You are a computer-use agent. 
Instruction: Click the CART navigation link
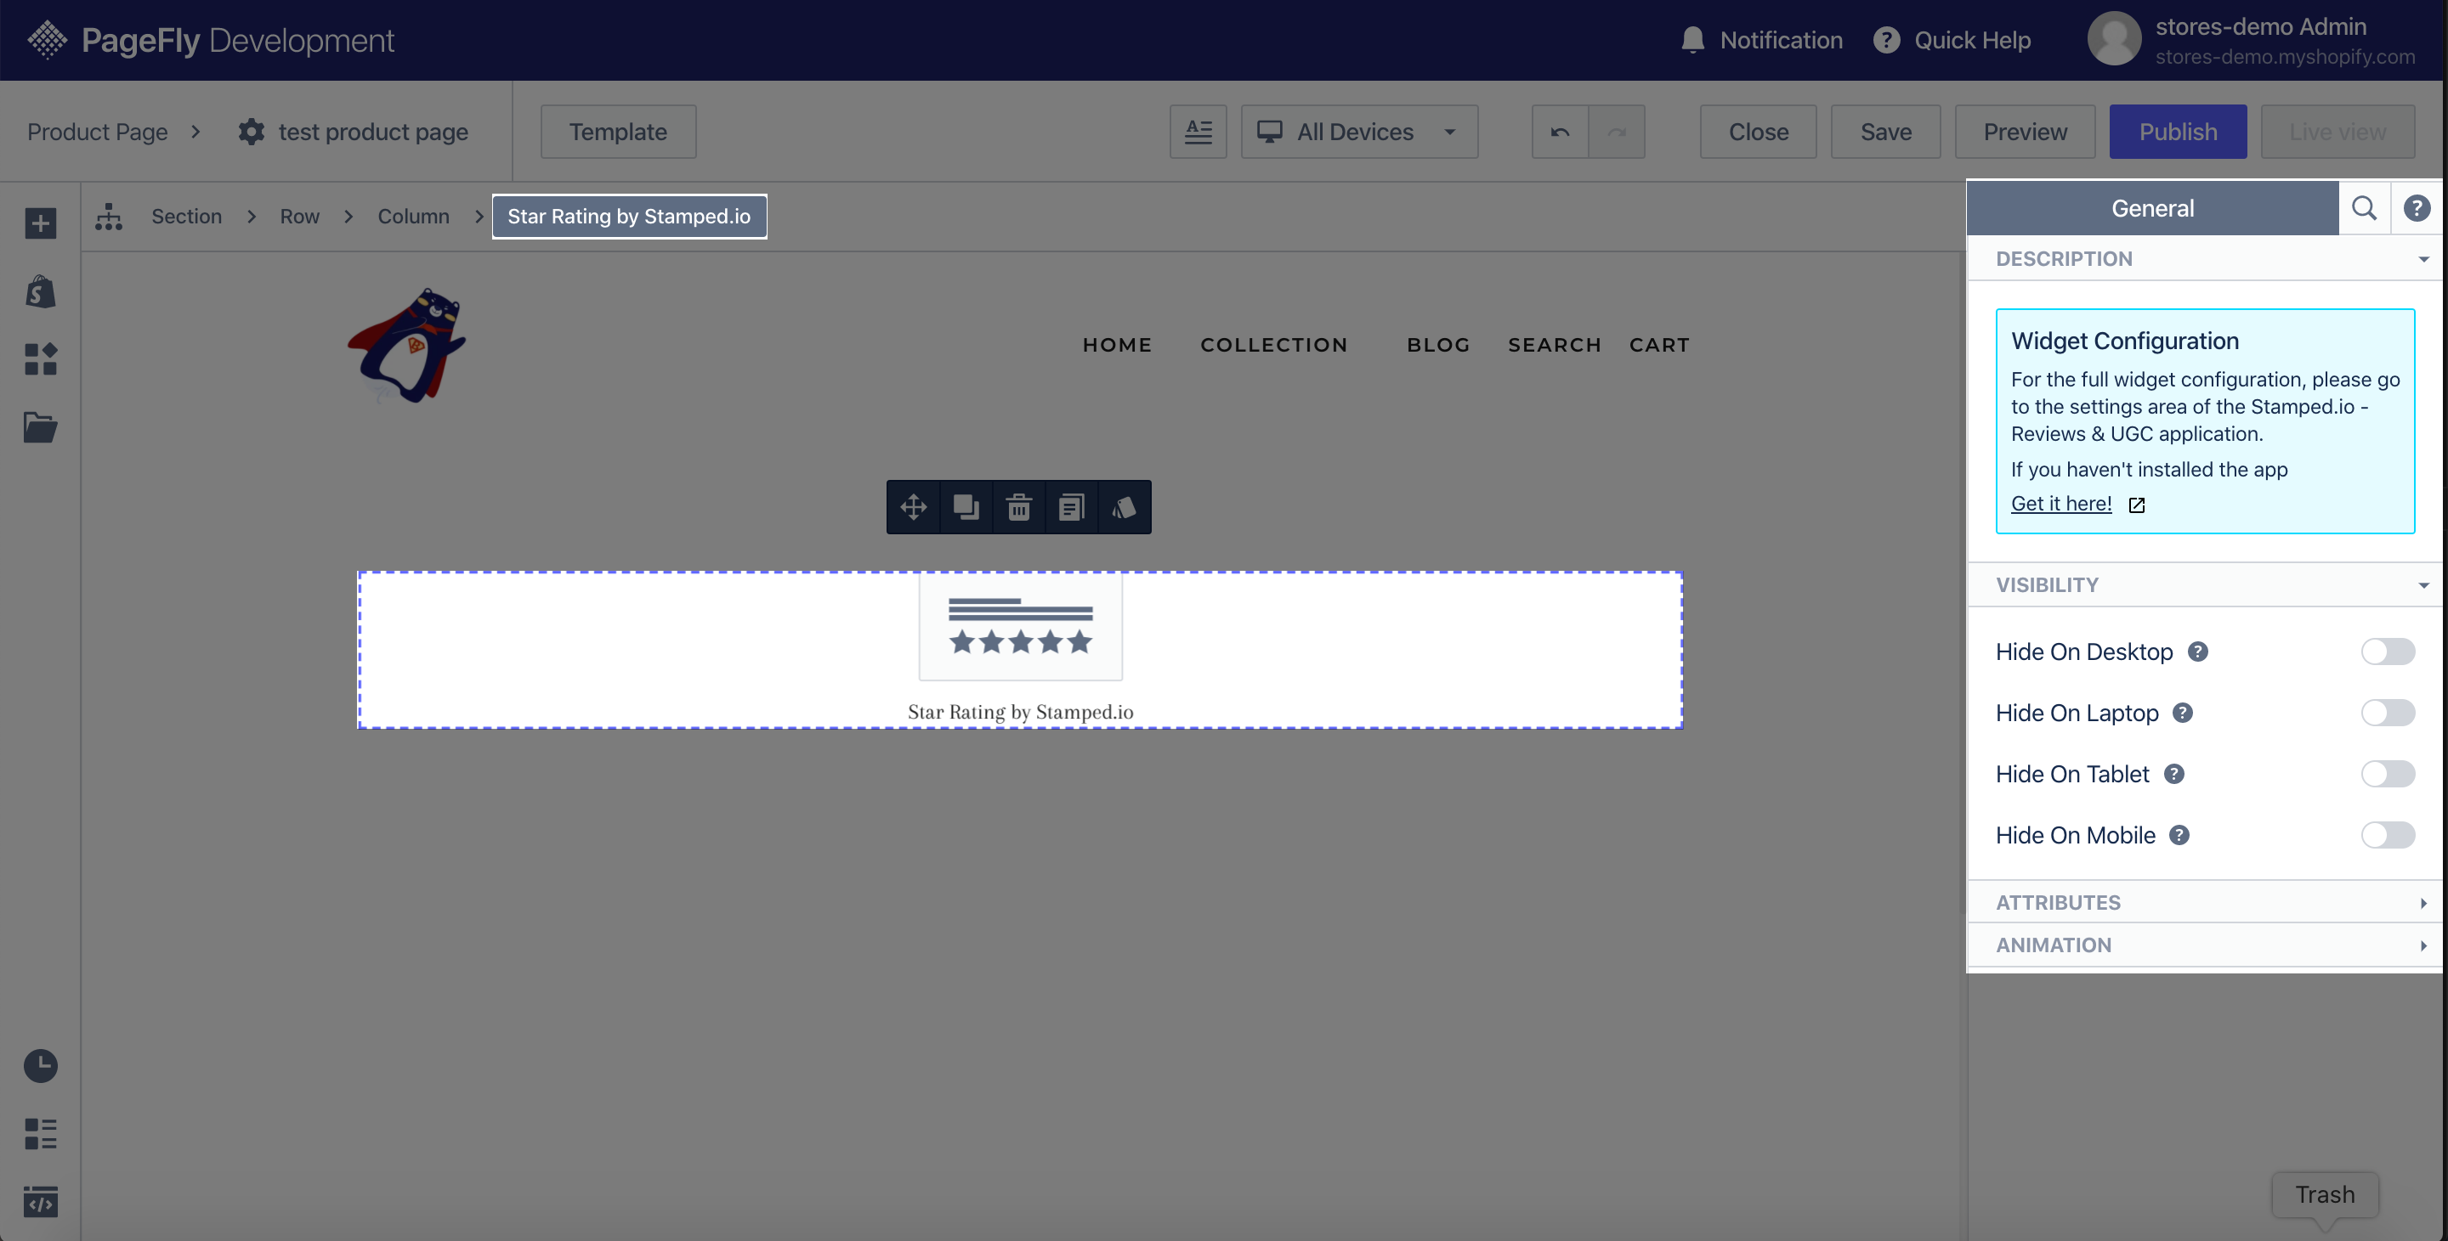click(1659, 345)
